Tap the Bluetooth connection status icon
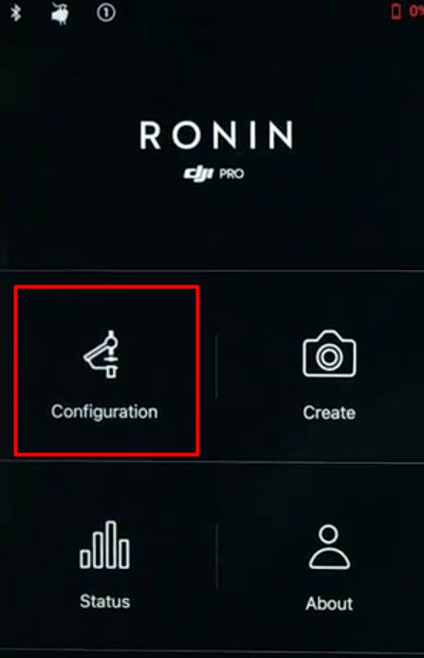This screenshot has width=424, height=658. [x=16, y=12]
